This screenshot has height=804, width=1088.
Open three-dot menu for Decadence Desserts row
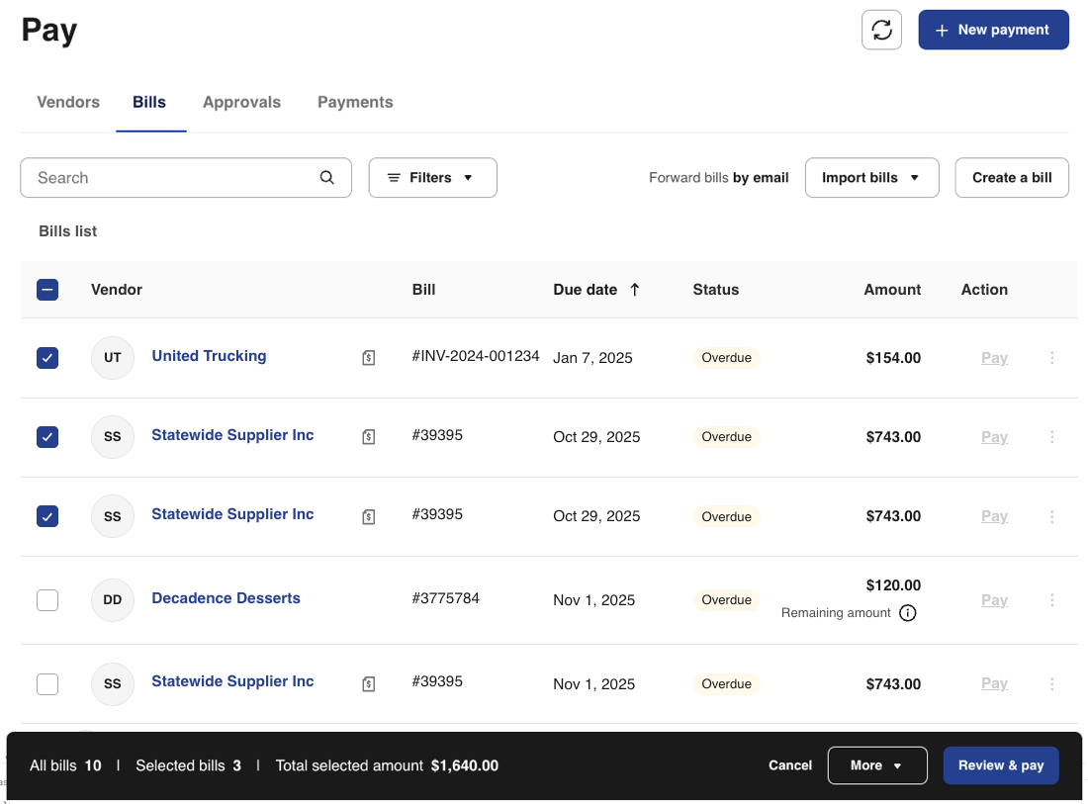coord(1051,600)
